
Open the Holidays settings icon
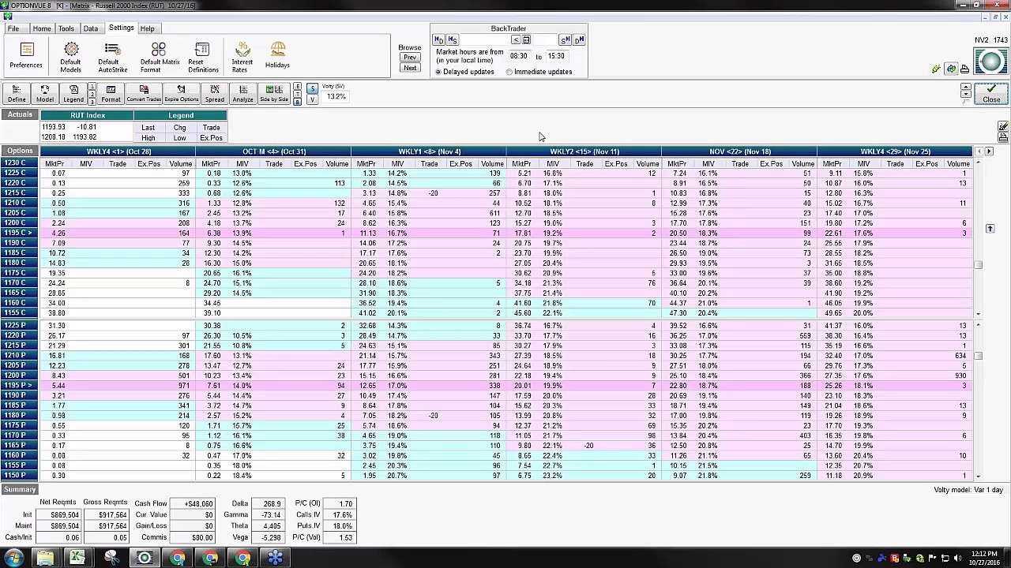277,56
